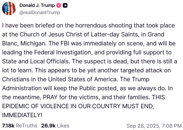The width and height of the screenshot is (183, 130).
Task: Click the dark plus badge icon
Action: [x=65, y=5]
